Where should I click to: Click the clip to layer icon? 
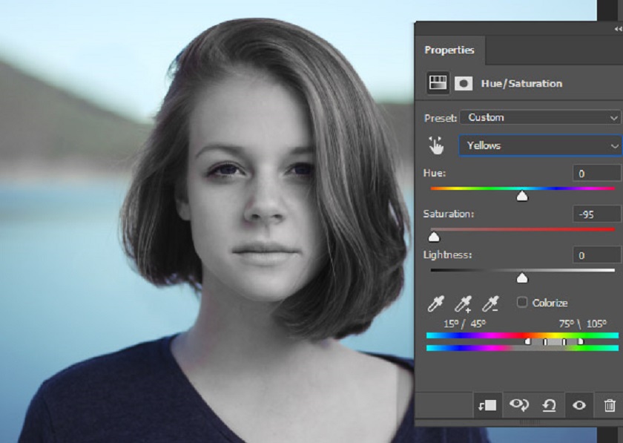coord(489,405)
